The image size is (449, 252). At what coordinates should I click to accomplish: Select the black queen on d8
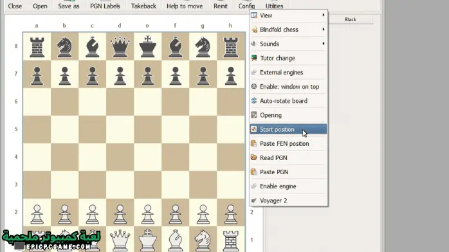(120, 46)
